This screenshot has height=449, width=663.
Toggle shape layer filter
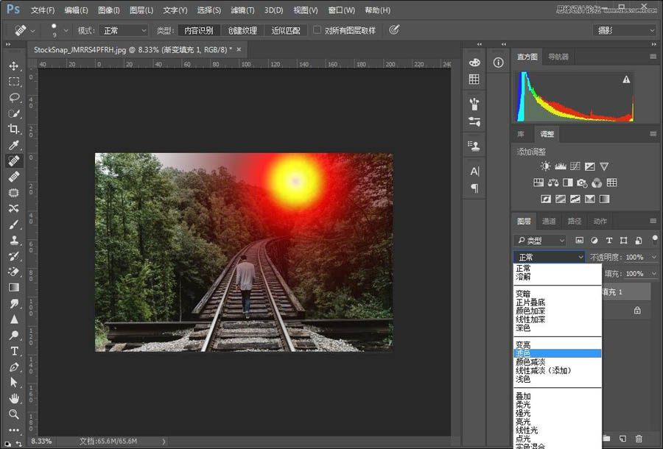624,241
